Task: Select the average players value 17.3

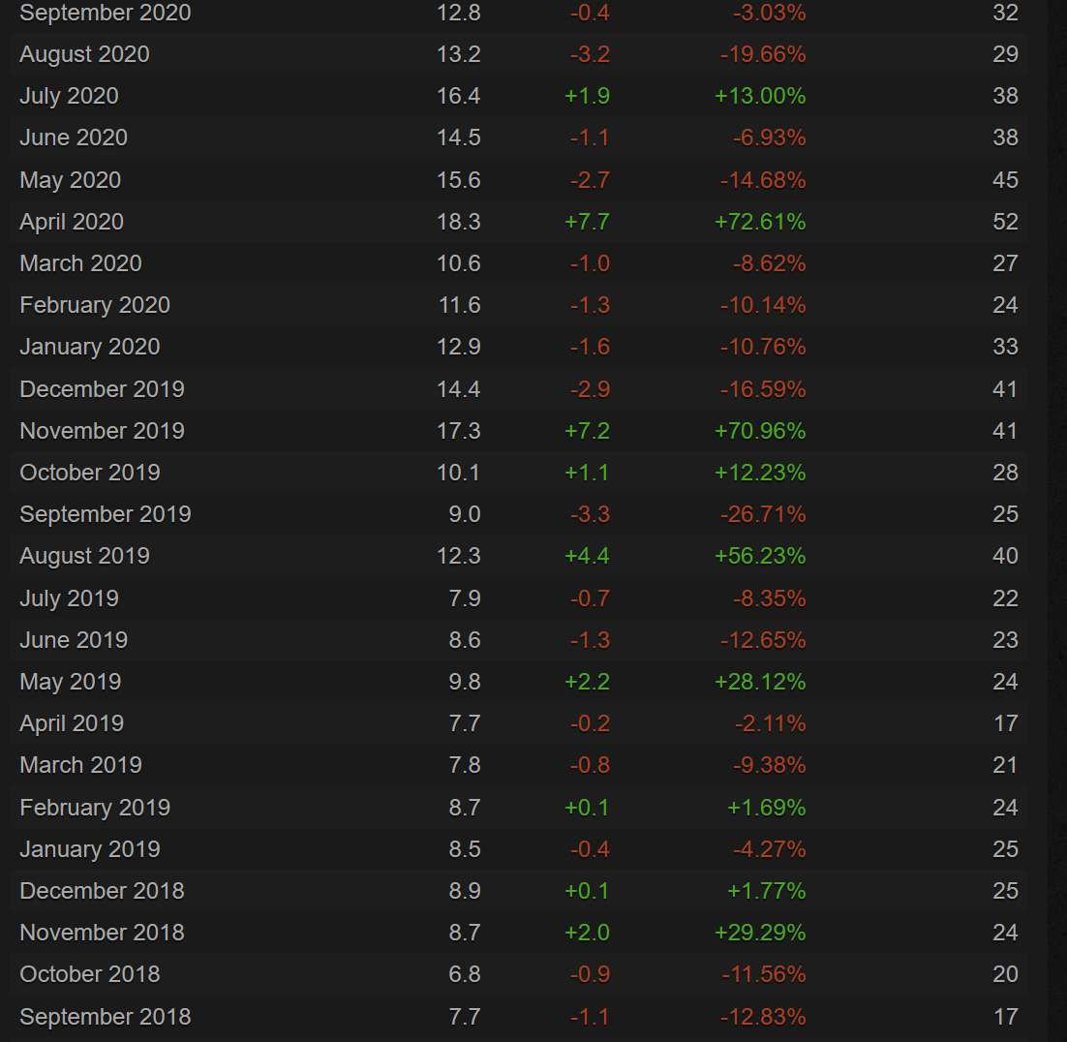Action: (x=459, y=431)
